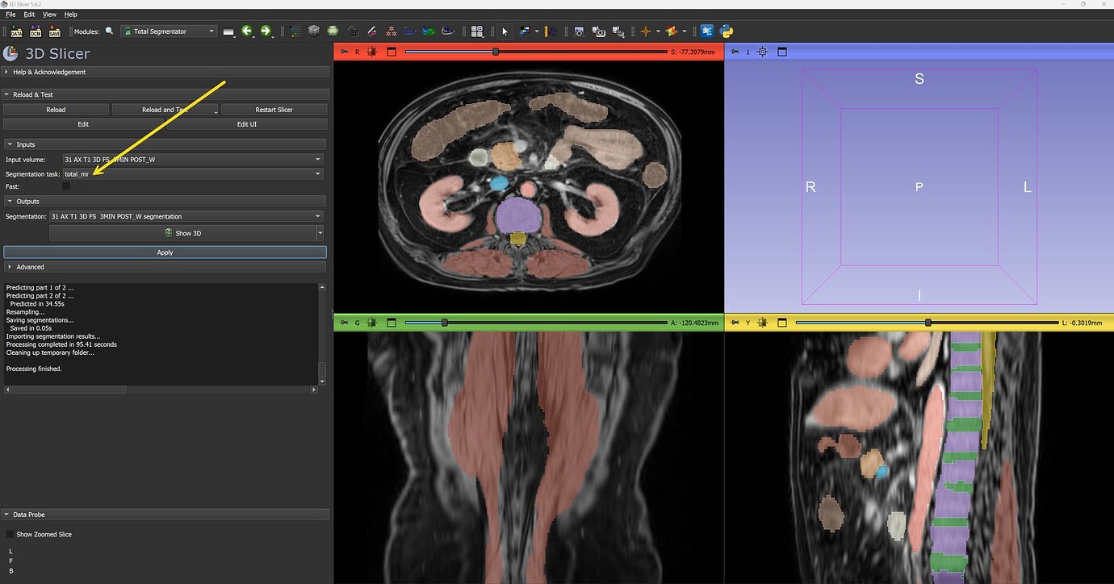Click the Apply button

coord(165,252)
